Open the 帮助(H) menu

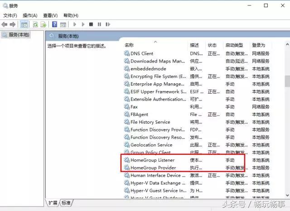click(x=71, y=15)
